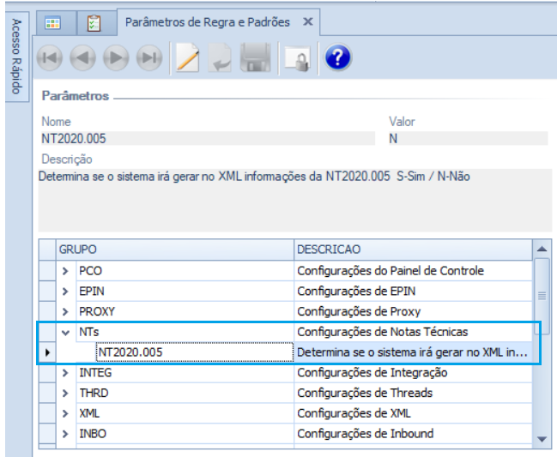
Task: Click the Descrição text area
Action: (295, 201)
